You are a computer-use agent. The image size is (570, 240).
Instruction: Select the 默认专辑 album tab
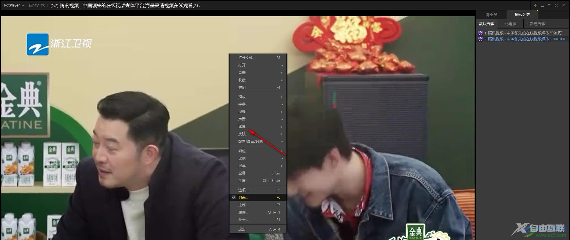(486, 24)
